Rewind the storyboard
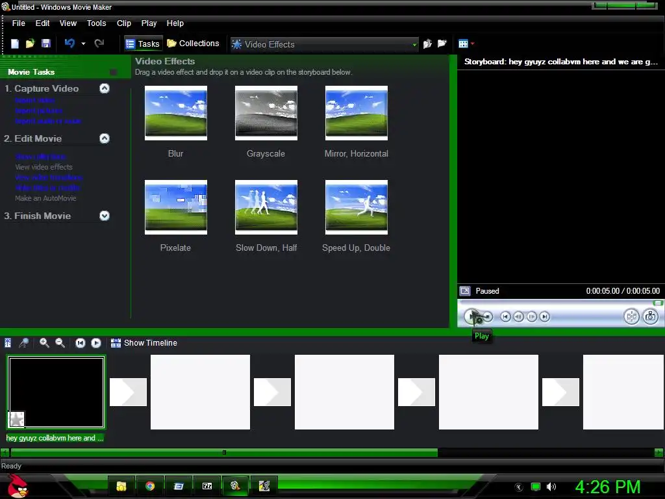 pos(80,343)
